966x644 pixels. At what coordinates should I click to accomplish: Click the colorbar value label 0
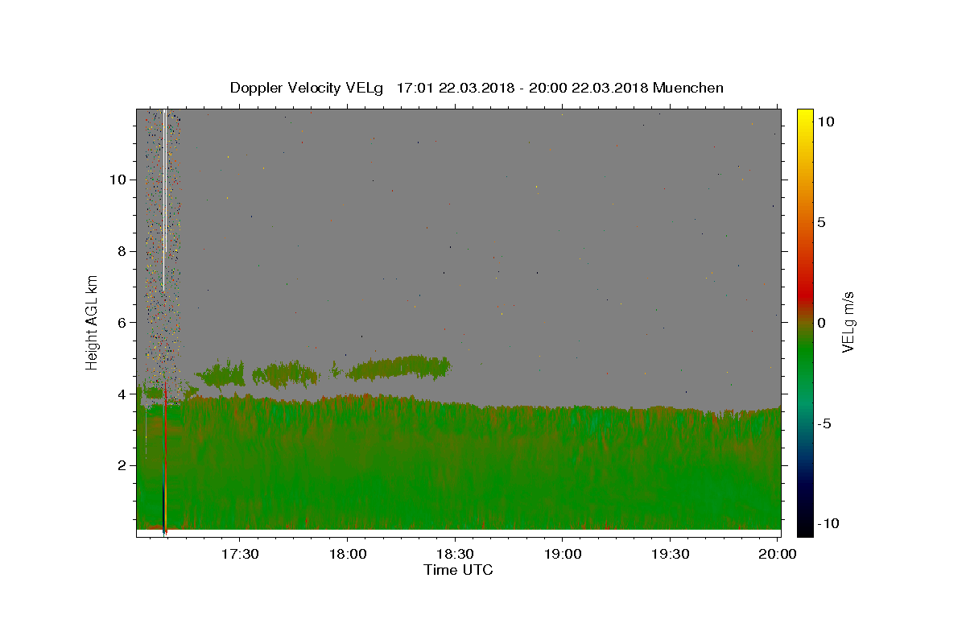(822, 323)
